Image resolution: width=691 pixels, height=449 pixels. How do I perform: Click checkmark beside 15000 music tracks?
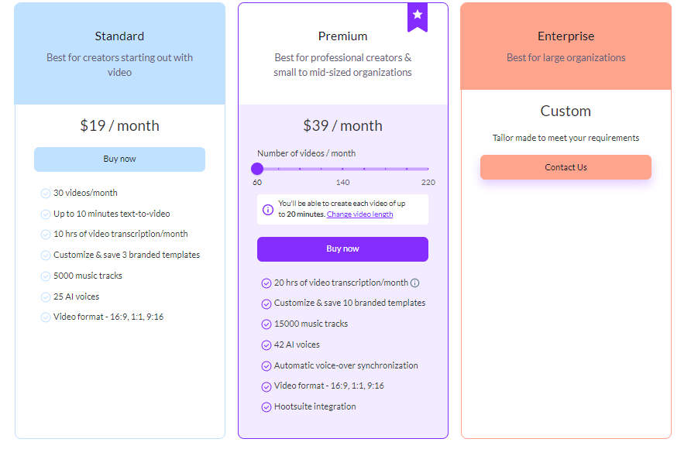click(266, 324)
